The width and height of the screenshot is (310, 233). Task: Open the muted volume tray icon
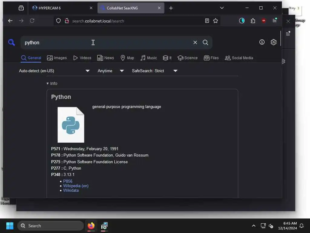271,226
